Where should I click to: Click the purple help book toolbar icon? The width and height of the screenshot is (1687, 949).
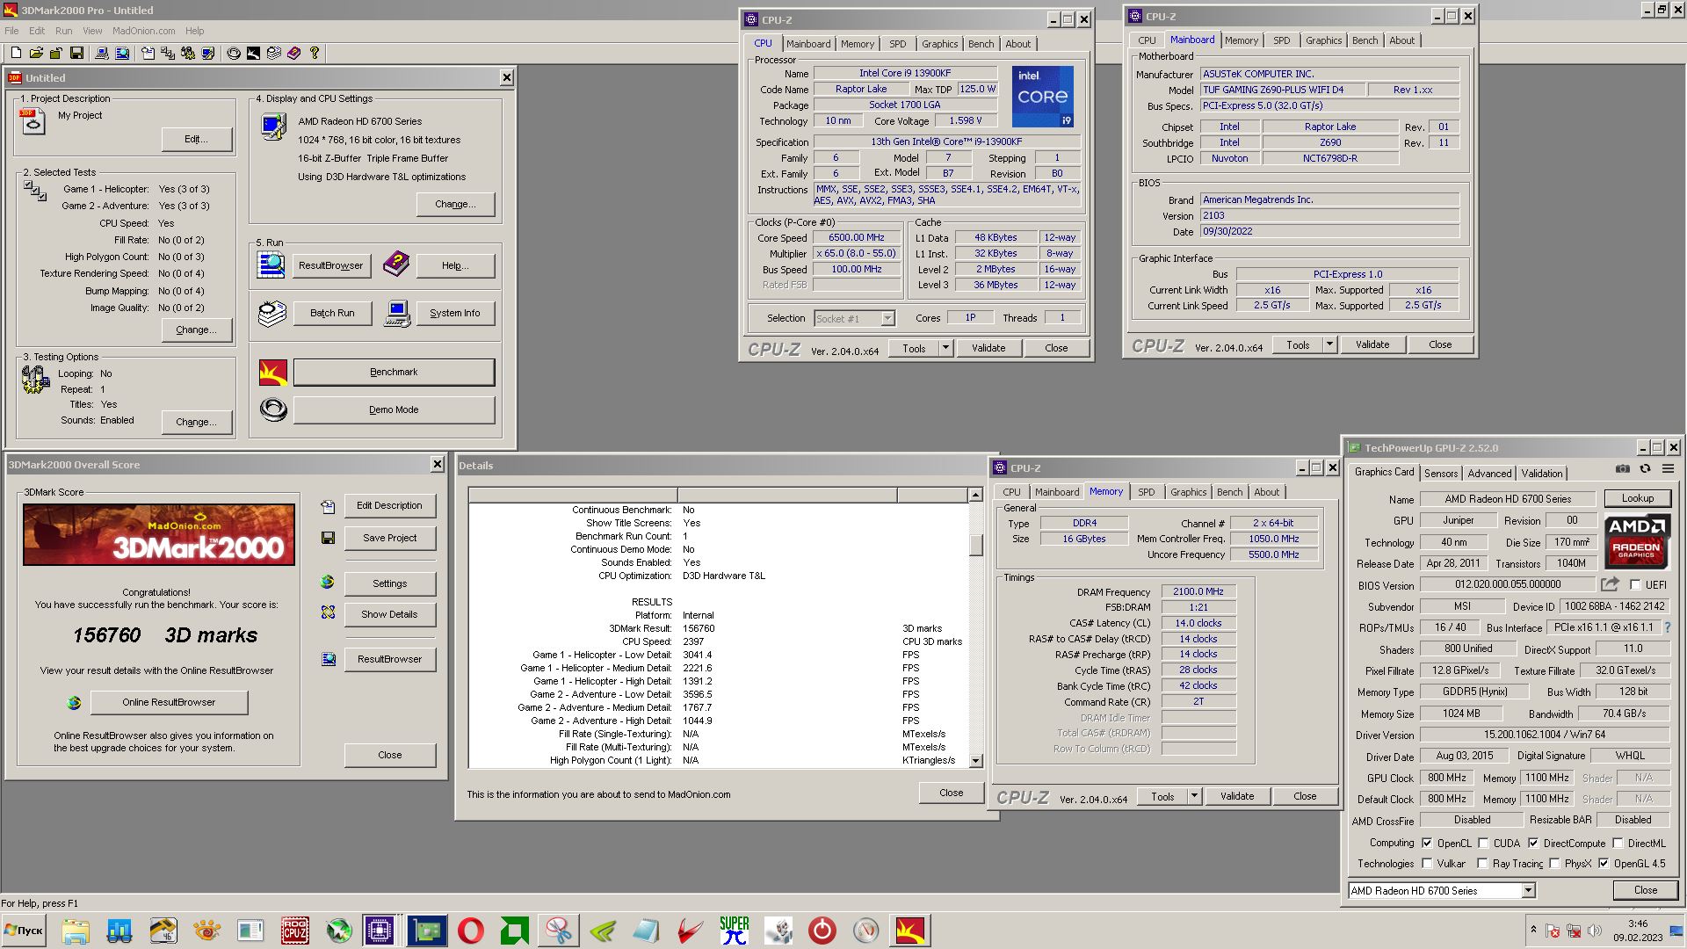coord(294,54)
